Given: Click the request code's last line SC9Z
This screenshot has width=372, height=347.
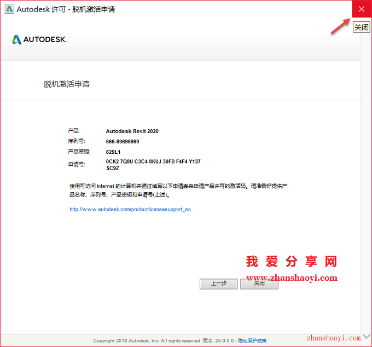Looking at the screenshot, I should [x=113, y=168].
